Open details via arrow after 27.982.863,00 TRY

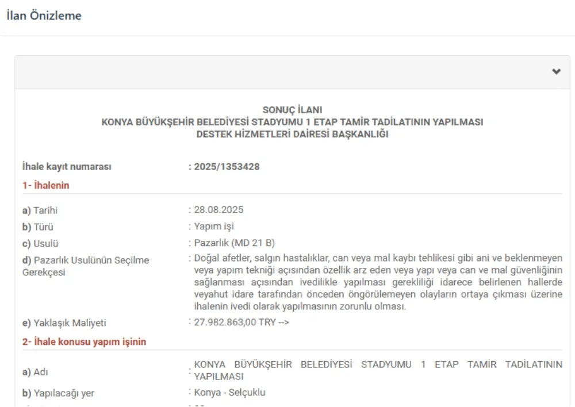pyautogui.click(x=285, y=322)
